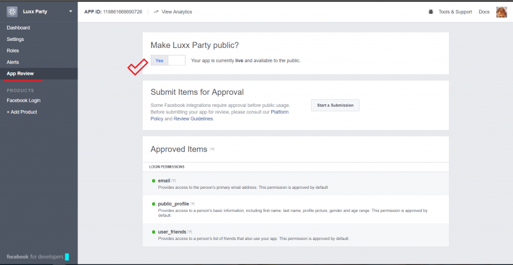
Task: Click green status dot for email
Action: click(x=153, y=181)
